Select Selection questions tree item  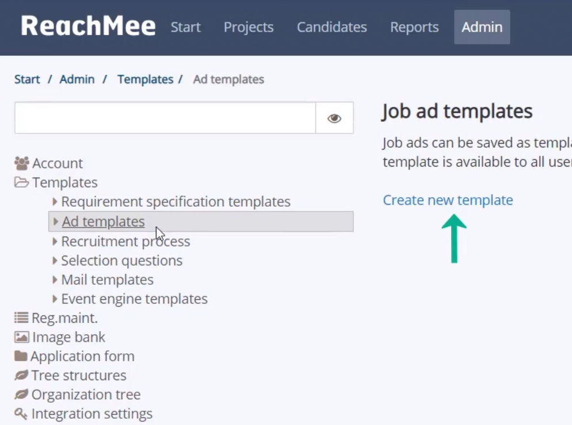[121, 260]
